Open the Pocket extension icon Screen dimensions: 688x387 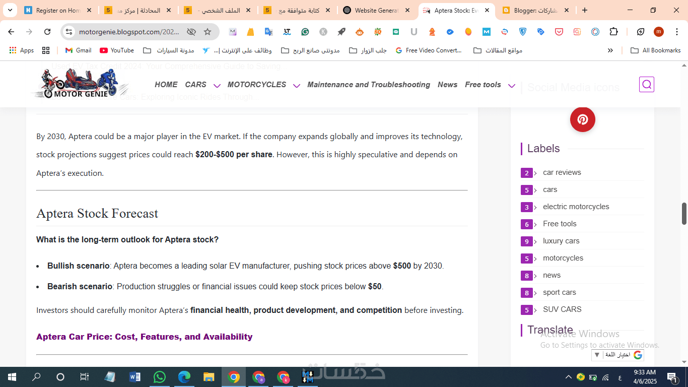(x=559, y=32)
